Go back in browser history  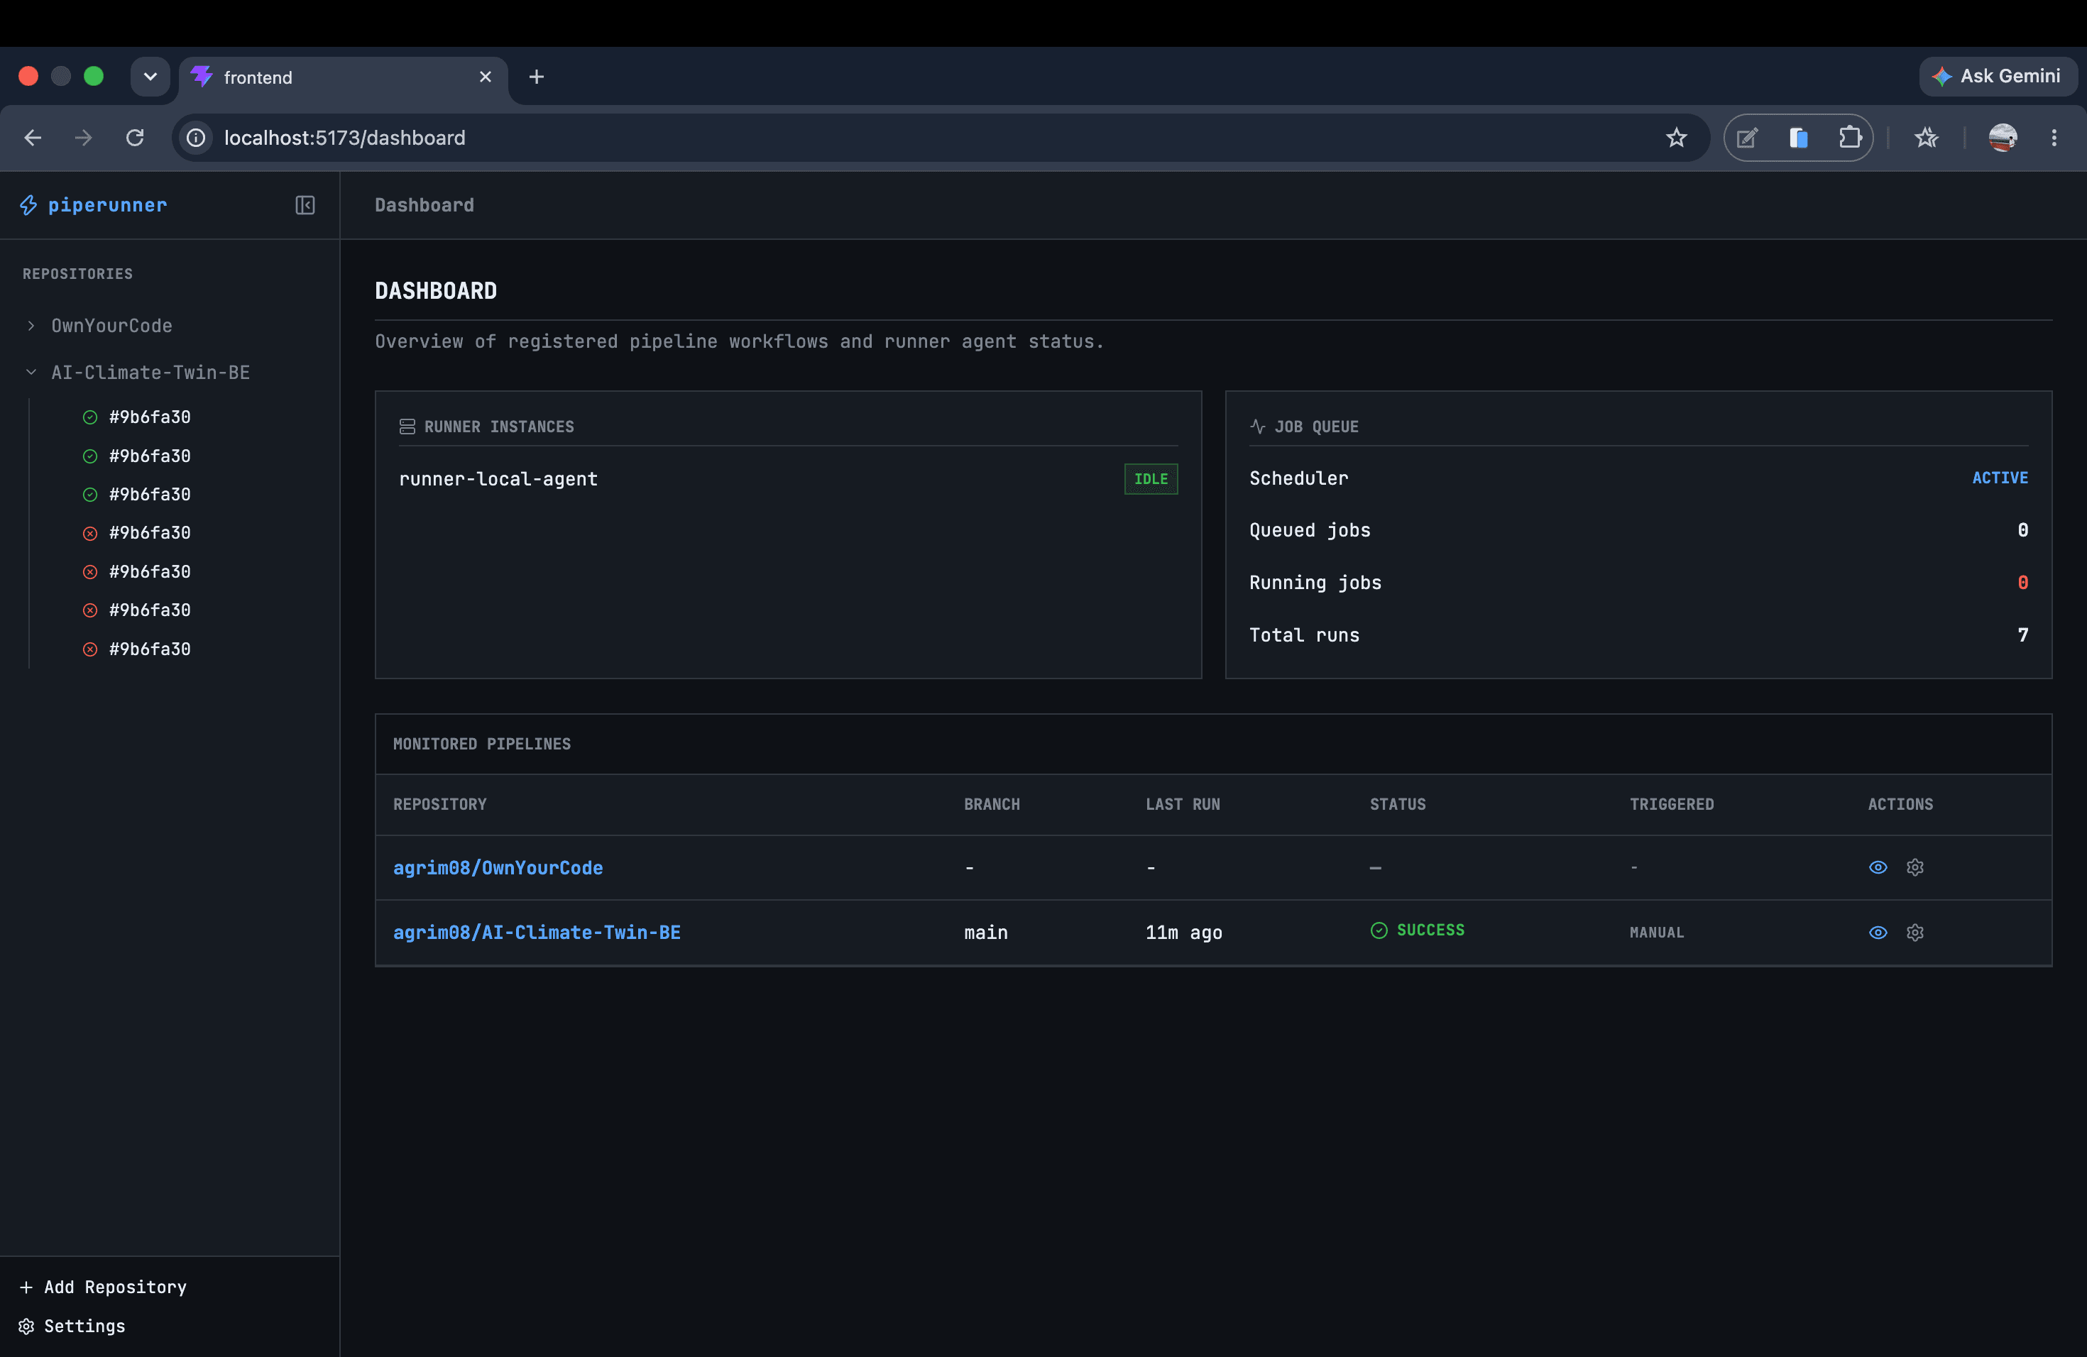pos(33,138)
